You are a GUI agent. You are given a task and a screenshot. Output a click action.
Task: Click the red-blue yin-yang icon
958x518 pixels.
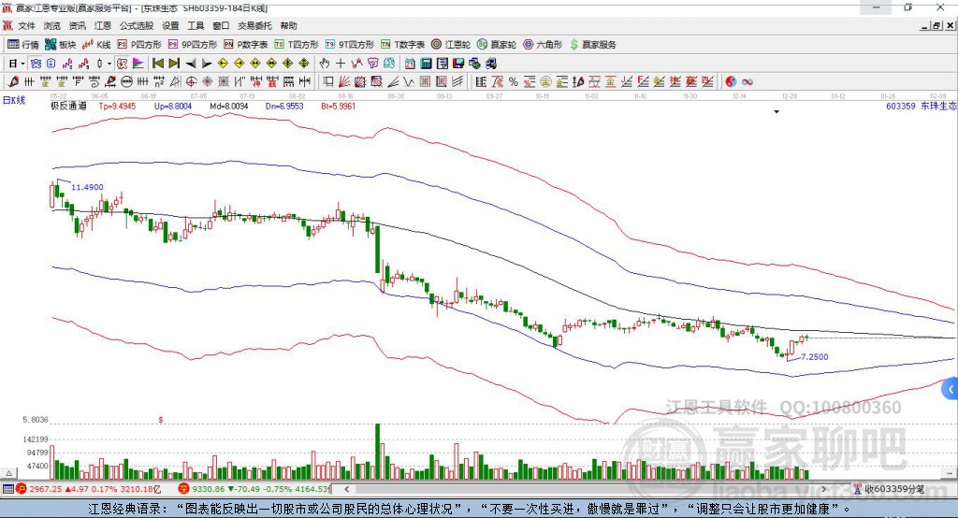pos(731,81)
